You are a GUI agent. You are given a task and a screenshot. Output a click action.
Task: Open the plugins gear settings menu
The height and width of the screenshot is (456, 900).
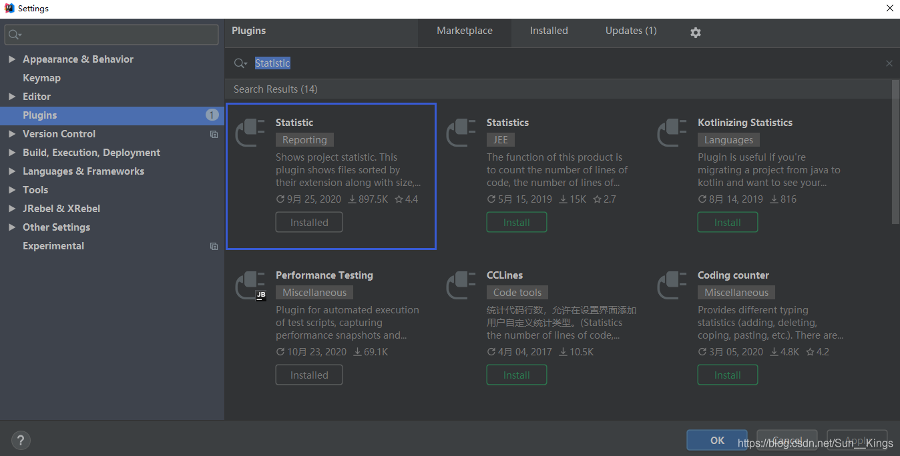[696, 32]
